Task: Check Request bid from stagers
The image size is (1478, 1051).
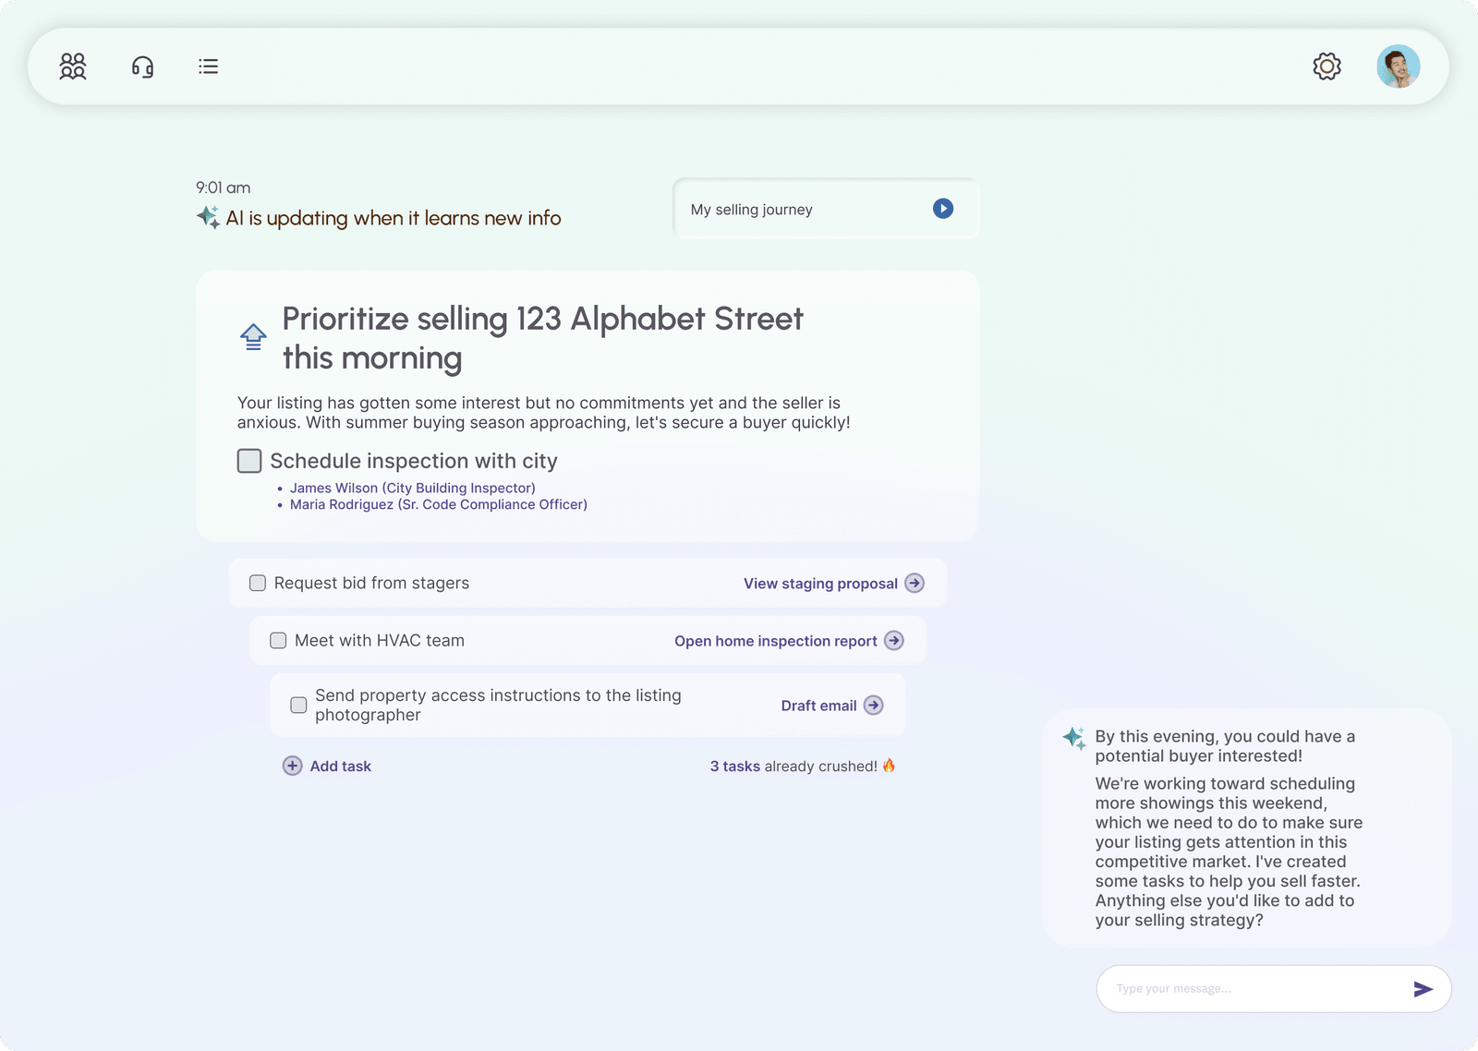Action: click(258, 583)
